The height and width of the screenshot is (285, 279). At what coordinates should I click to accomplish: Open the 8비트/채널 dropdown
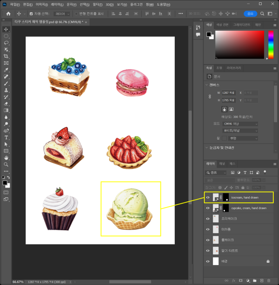coord(240,131)
